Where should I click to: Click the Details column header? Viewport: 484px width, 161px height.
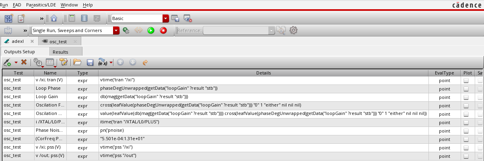(x=264, y=73)
